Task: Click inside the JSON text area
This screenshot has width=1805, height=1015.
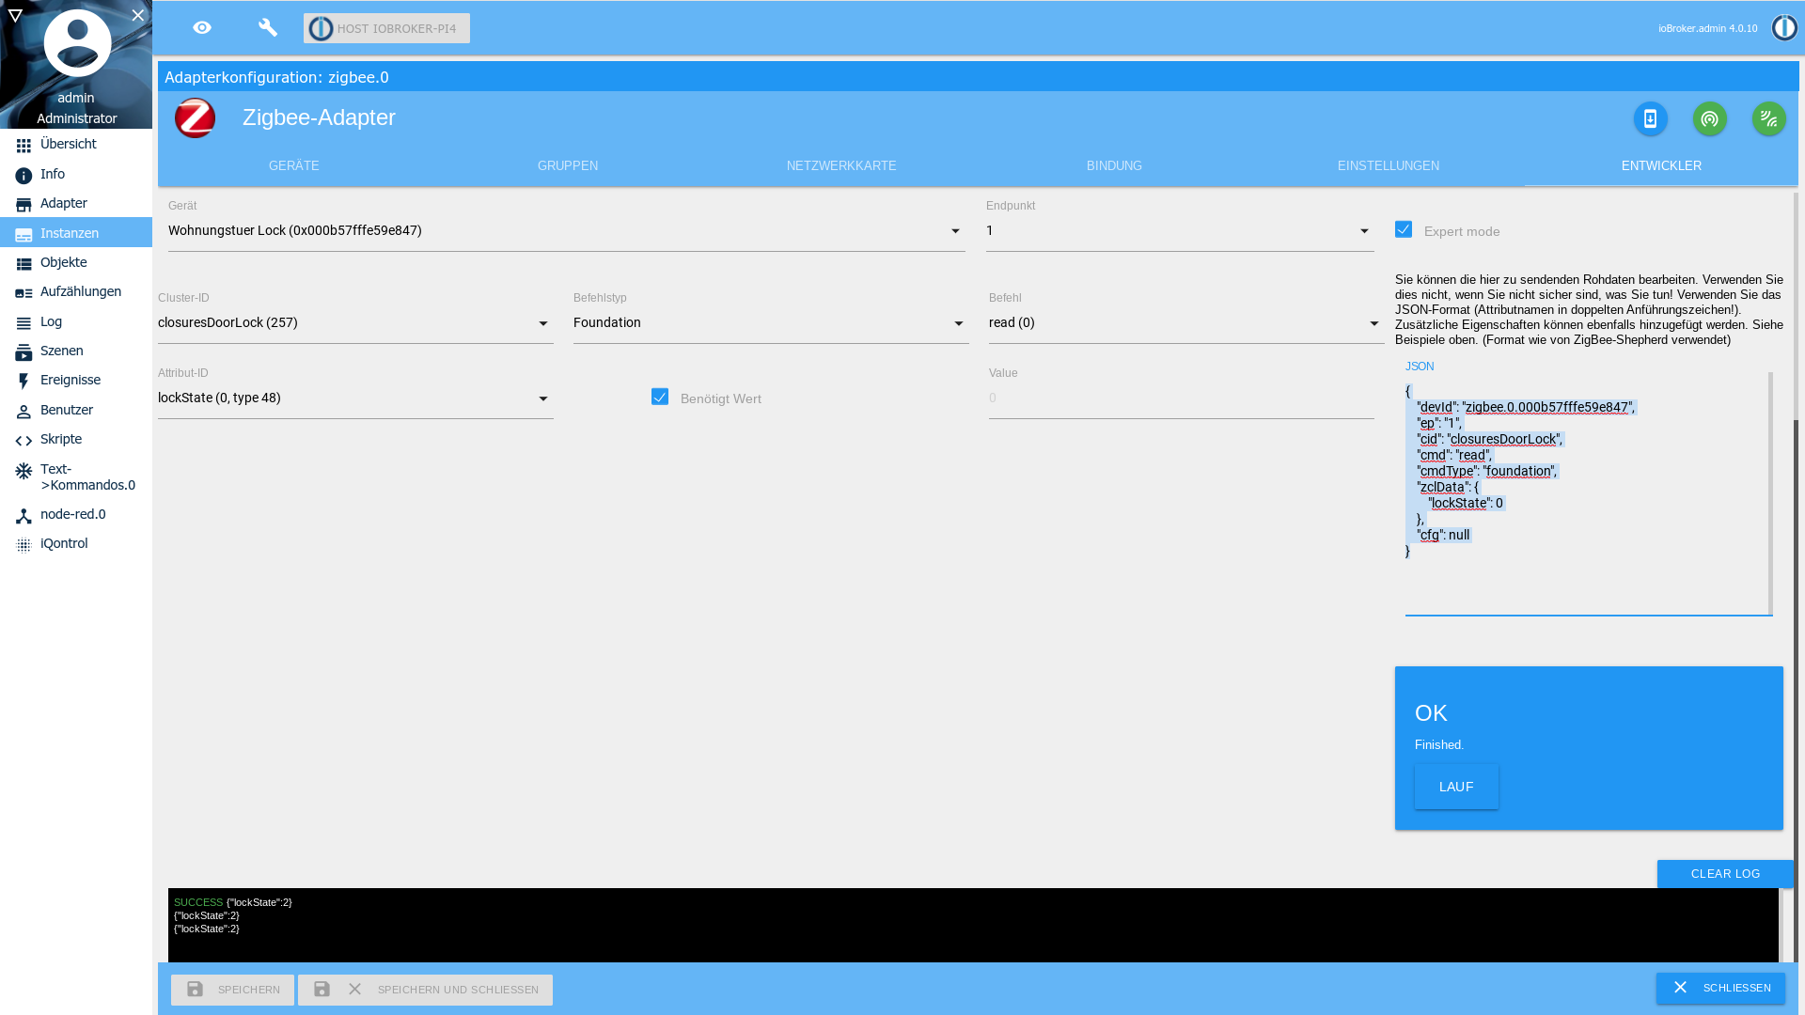Action: coord(1587,493)
